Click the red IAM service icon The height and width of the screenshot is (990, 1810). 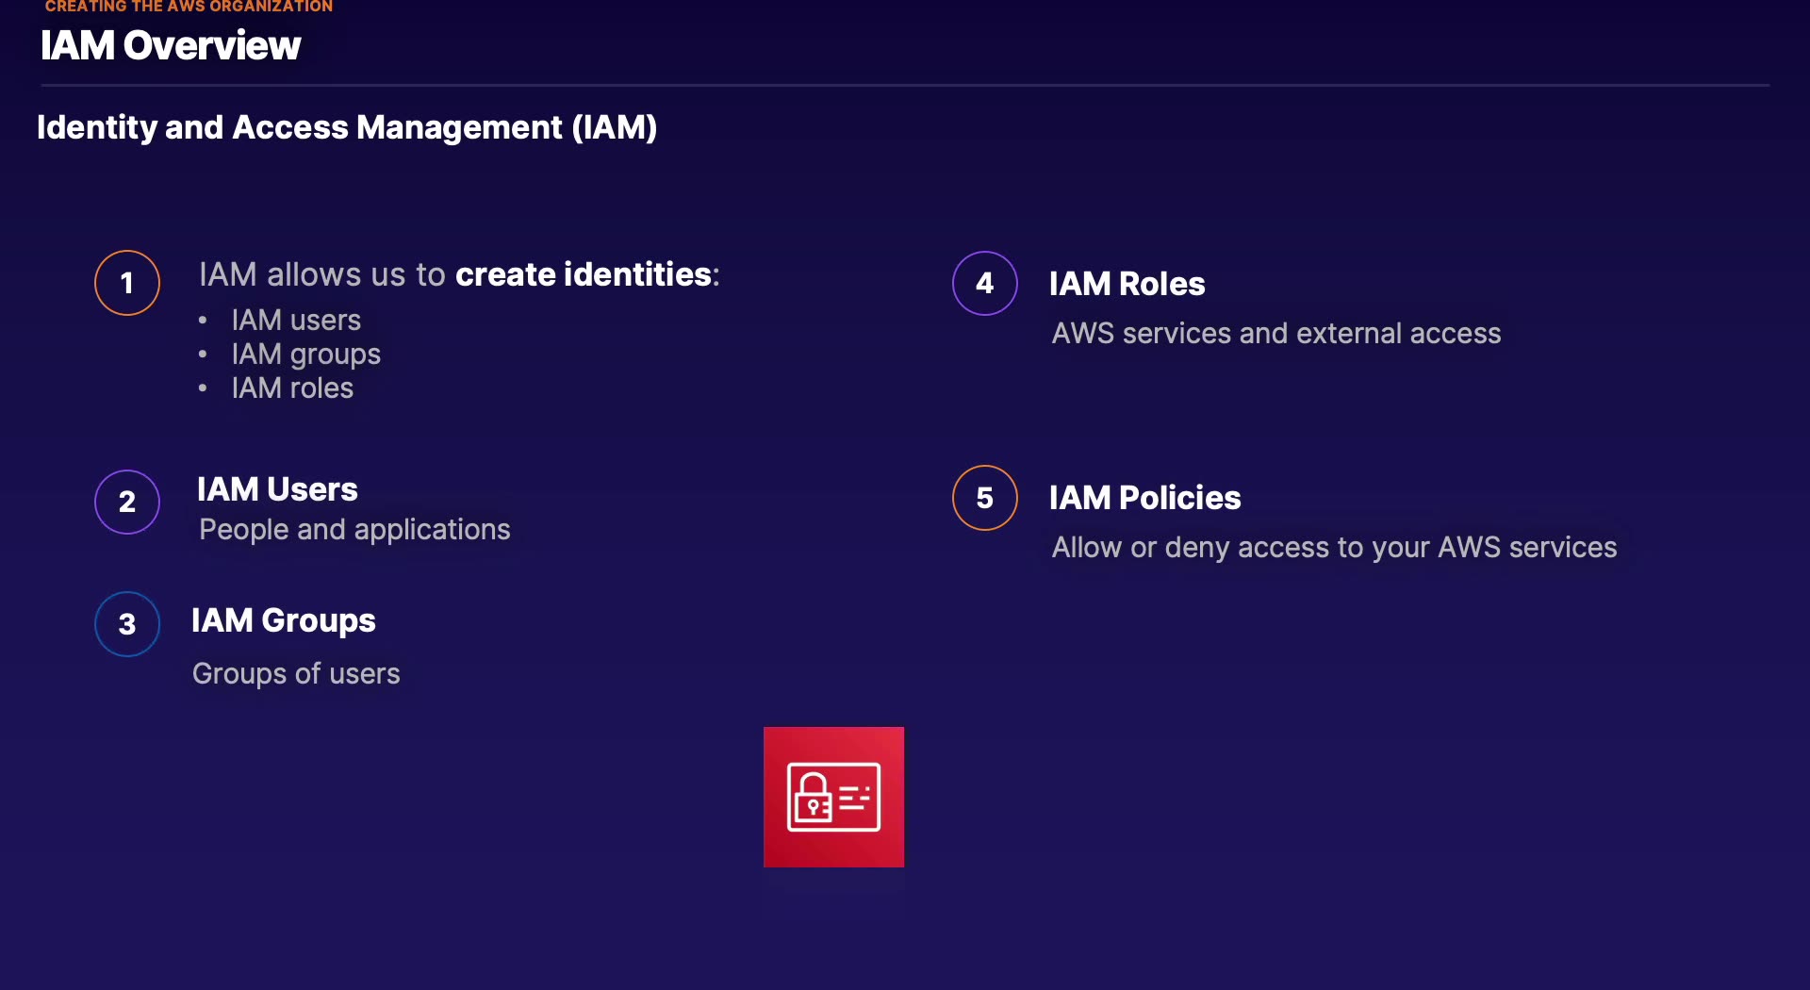pyautogui.click(x=833, y=797)
